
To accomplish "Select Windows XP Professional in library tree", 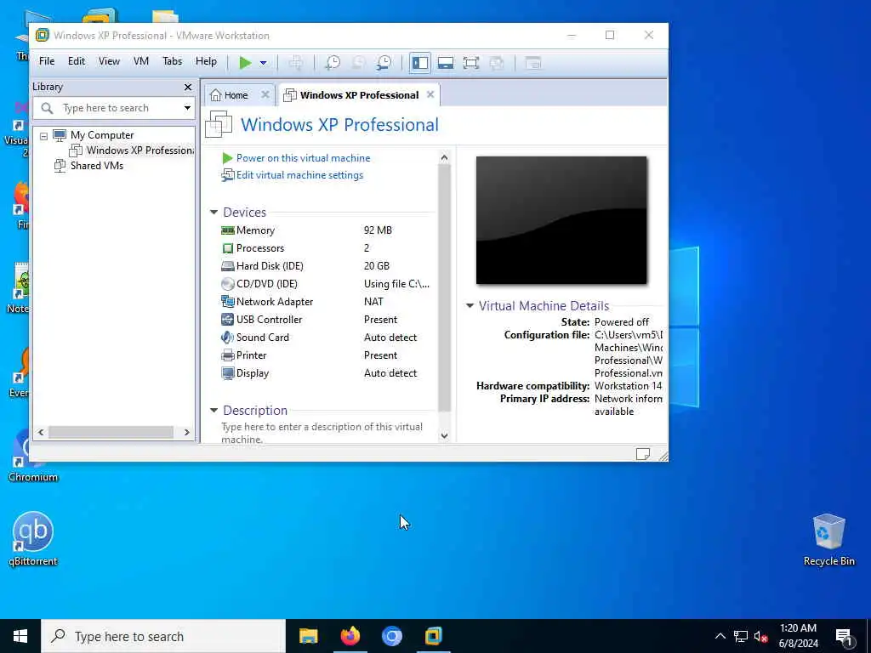I will tap(132, 150).
